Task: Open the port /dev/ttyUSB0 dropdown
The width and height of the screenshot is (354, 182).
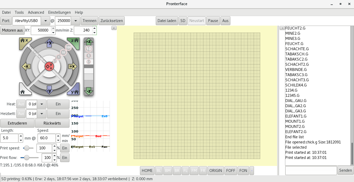Action: click(46, 21)
